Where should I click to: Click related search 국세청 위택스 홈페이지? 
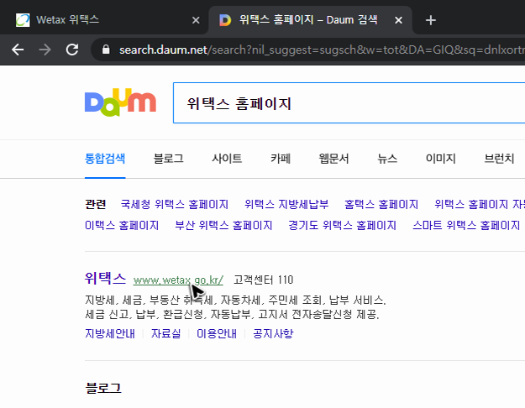(x=175, y=204)
